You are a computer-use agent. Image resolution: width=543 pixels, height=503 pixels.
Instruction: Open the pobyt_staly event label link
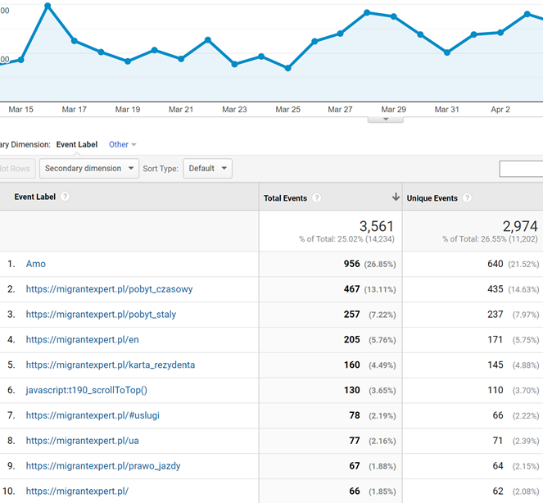101,315
